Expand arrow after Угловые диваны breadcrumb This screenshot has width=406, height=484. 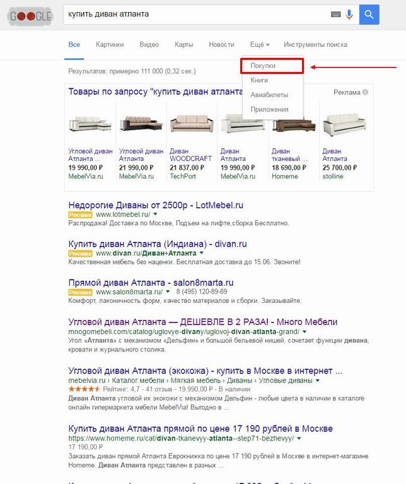click(318, 381)
